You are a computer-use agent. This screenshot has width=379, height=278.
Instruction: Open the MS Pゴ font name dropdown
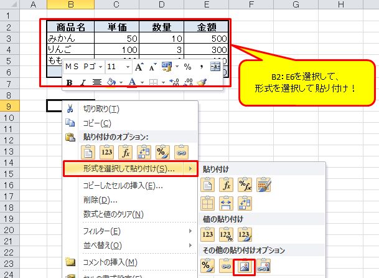[x=101, y=67]
